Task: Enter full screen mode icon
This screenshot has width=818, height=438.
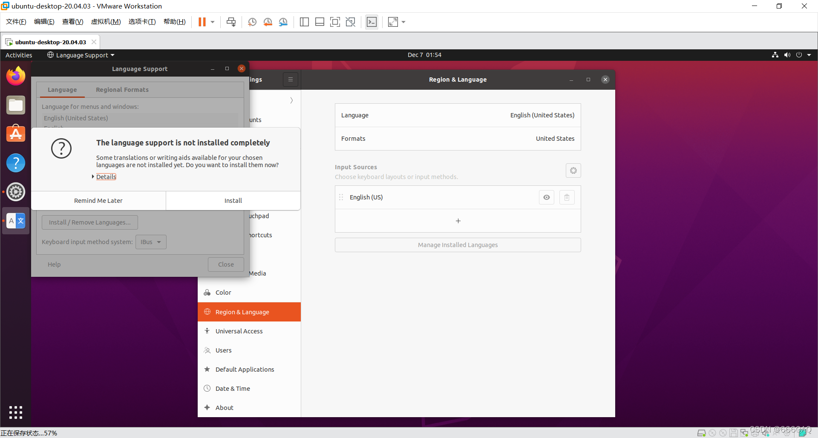Action: click(x=335, y=22)
